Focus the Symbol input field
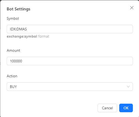The height and width of the screenshot is (117, 139). tap(70, 29)
